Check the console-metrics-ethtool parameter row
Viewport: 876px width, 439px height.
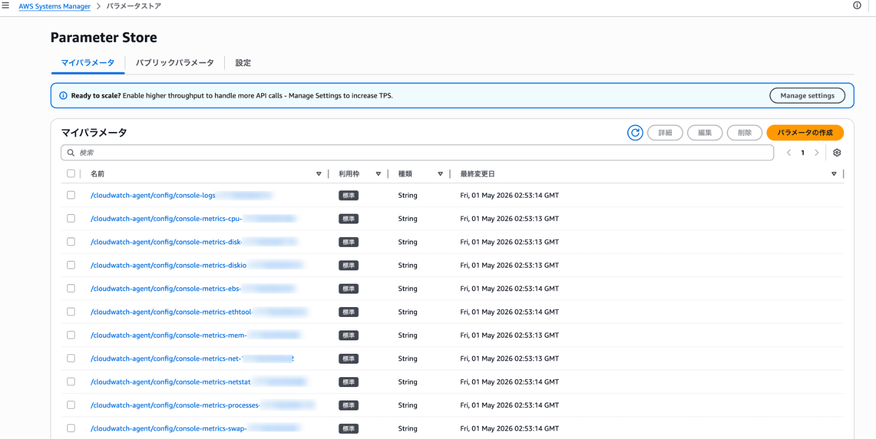[x=71, y=312]
